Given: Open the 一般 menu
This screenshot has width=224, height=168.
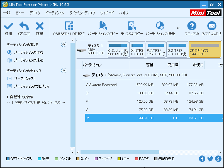Looking at the screenshot, I should tap(7, 13).
